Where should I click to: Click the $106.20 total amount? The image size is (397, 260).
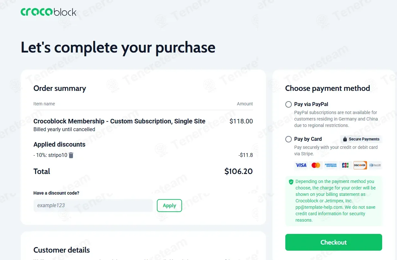[x=239, y=171]
